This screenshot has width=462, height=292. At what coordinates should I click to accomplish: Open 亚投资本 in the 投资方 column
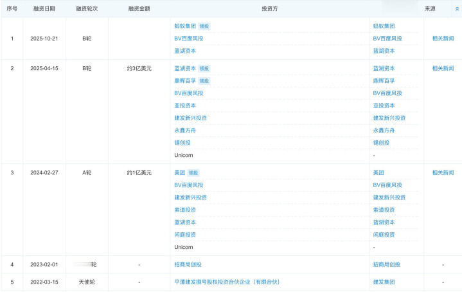click(x=185, y=105)
